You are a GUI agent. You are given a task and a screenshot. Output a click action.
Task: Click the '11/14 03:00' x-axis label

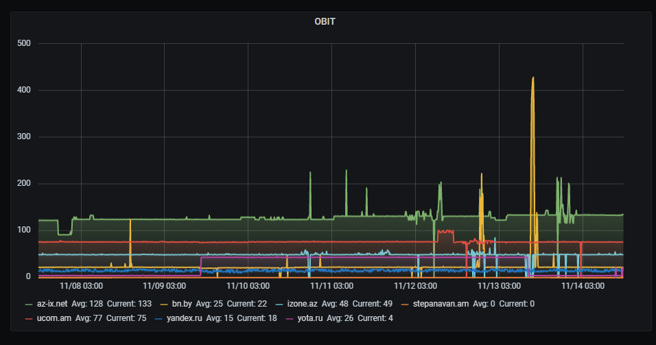(583, 286)
